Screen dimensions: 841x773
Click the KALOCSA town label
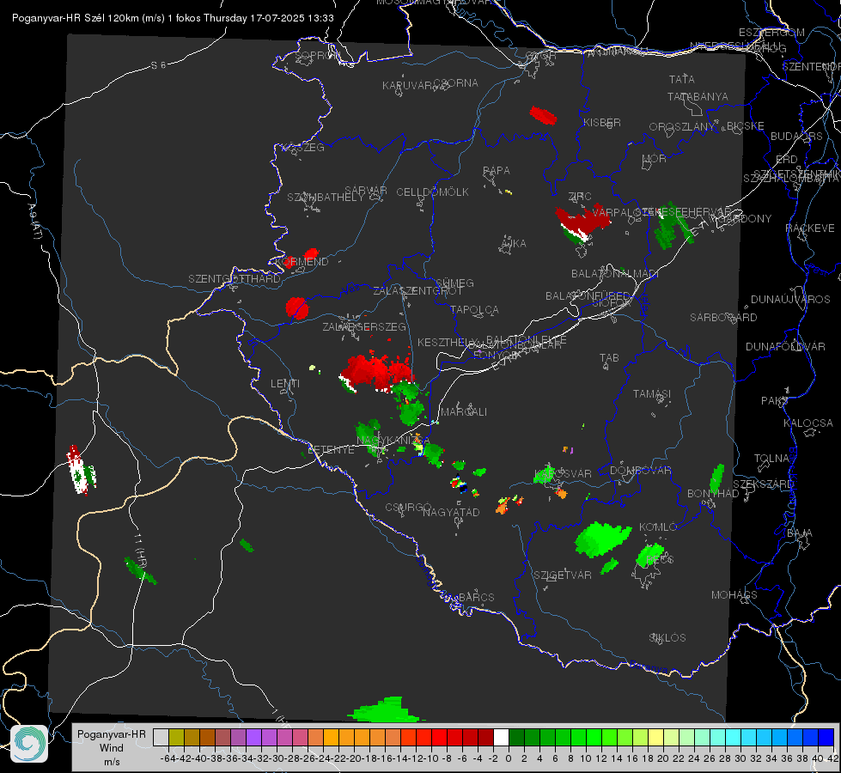tap(807, 423)
